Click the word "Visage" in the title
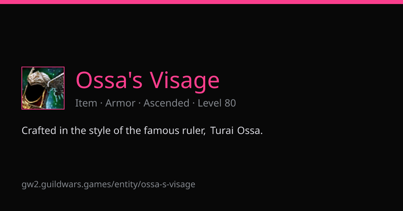Viewport: 403px width, 211px height. [x=184, y=81]
